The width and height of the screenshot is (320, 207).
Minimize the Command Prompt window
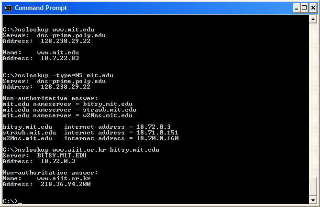297,8
